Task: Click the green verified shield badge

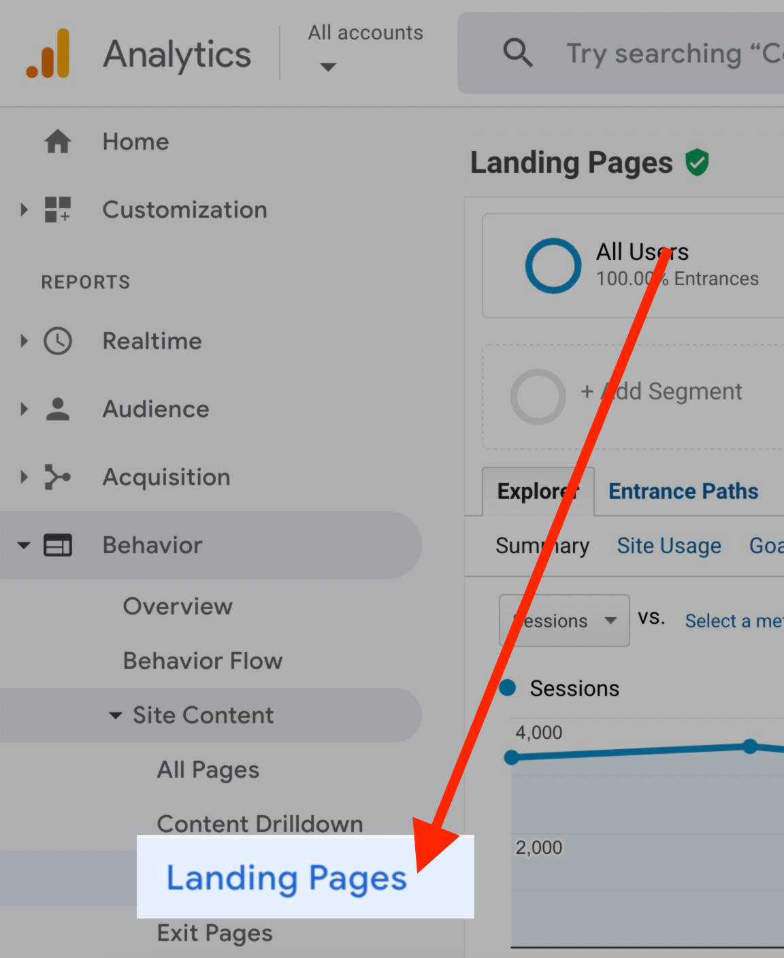Action: (x=697, y=163)
